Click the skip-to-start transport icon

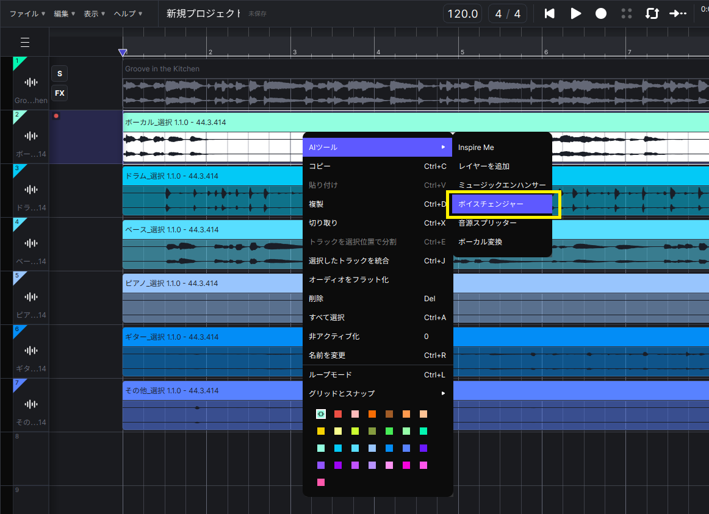pos(550,13)
